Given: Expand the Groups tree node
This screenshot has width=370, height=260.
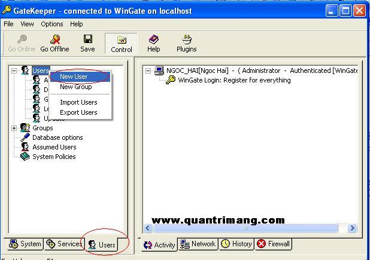Looking at the screenshot, I should pos(14,128).
